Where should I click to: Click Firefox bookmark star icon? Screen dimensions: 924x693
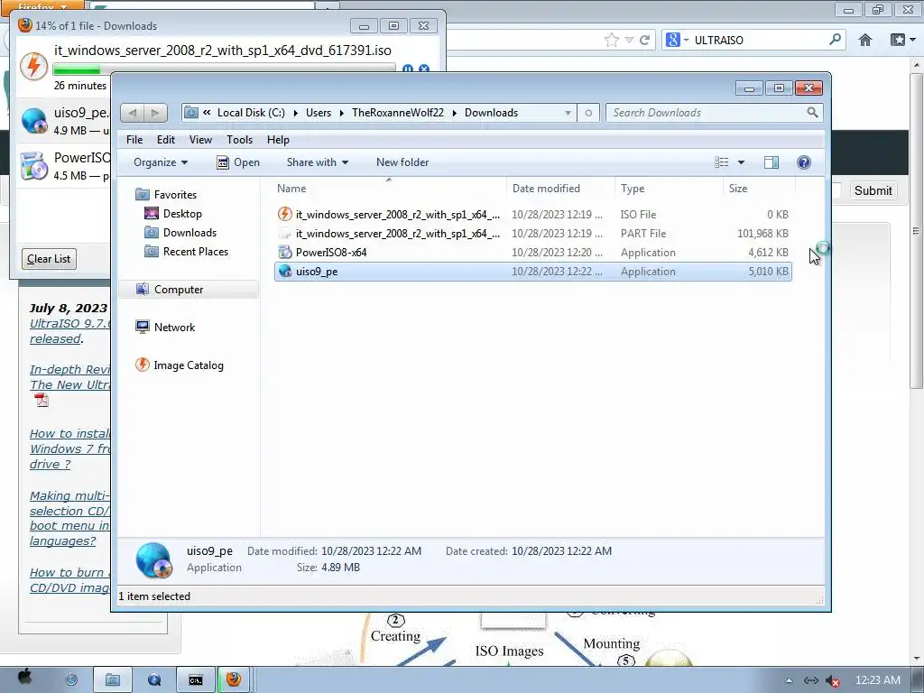pyautogui.click(x=612, y=40)
